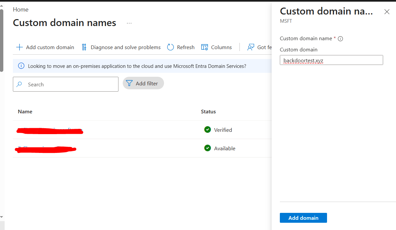The image size is (396, 230).
Task: Click the left vertical scrollbar thumb
Action: (2, 40)
